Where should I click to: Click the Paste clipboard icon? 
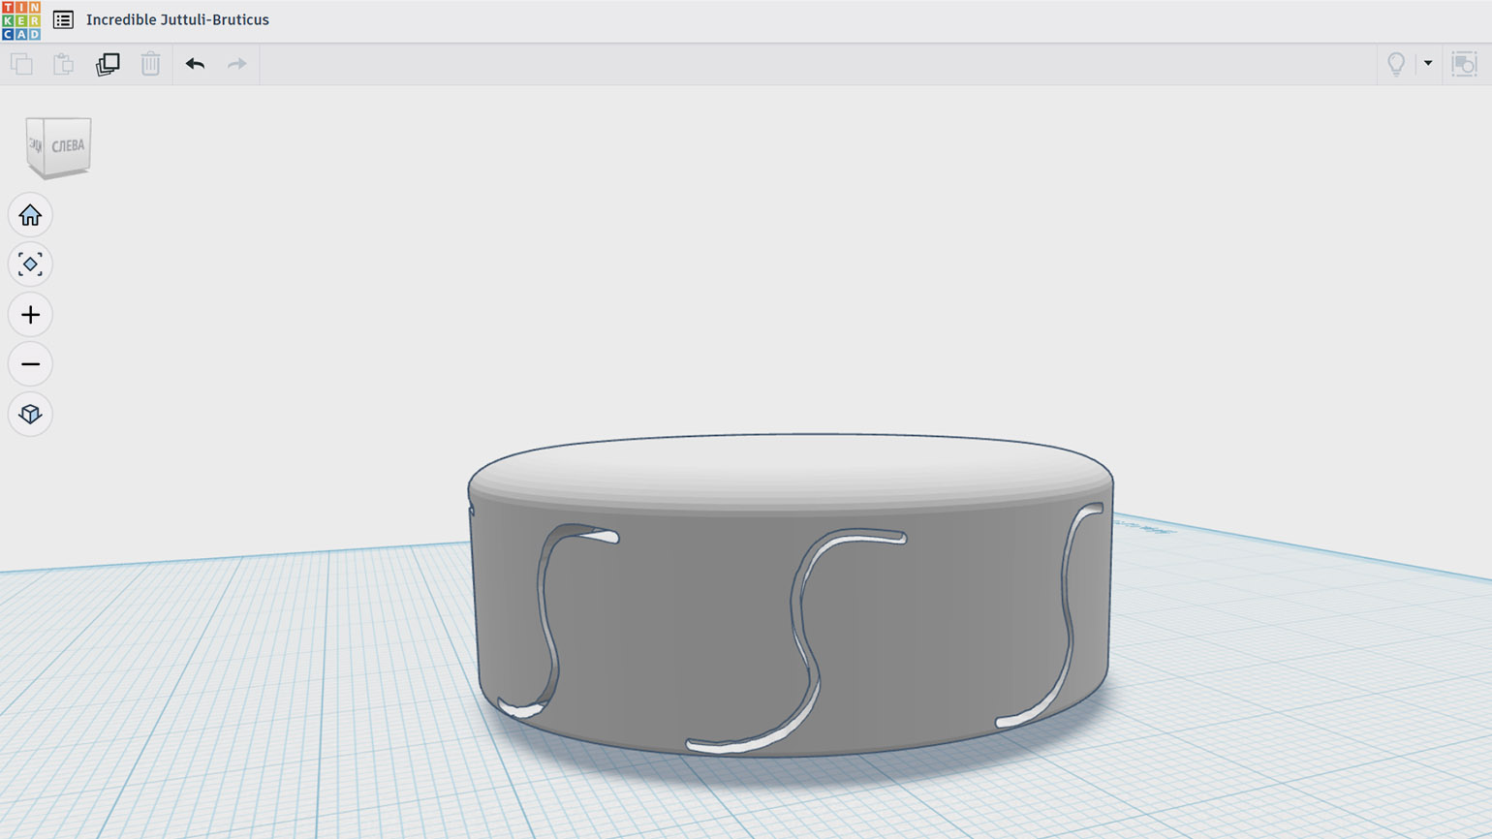point(64,65)
